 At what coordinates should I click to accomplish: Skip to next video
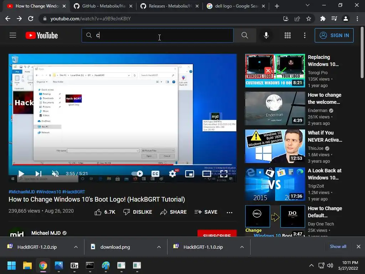click(x=38, y=174)
